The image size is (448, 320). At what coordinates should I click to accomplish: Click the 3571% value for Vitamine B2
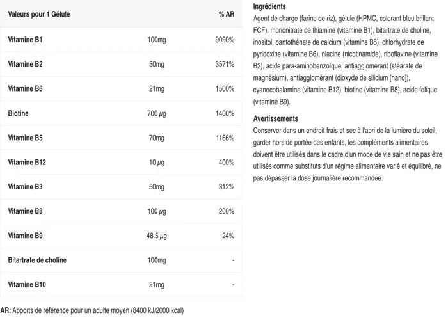pos(225,65)
